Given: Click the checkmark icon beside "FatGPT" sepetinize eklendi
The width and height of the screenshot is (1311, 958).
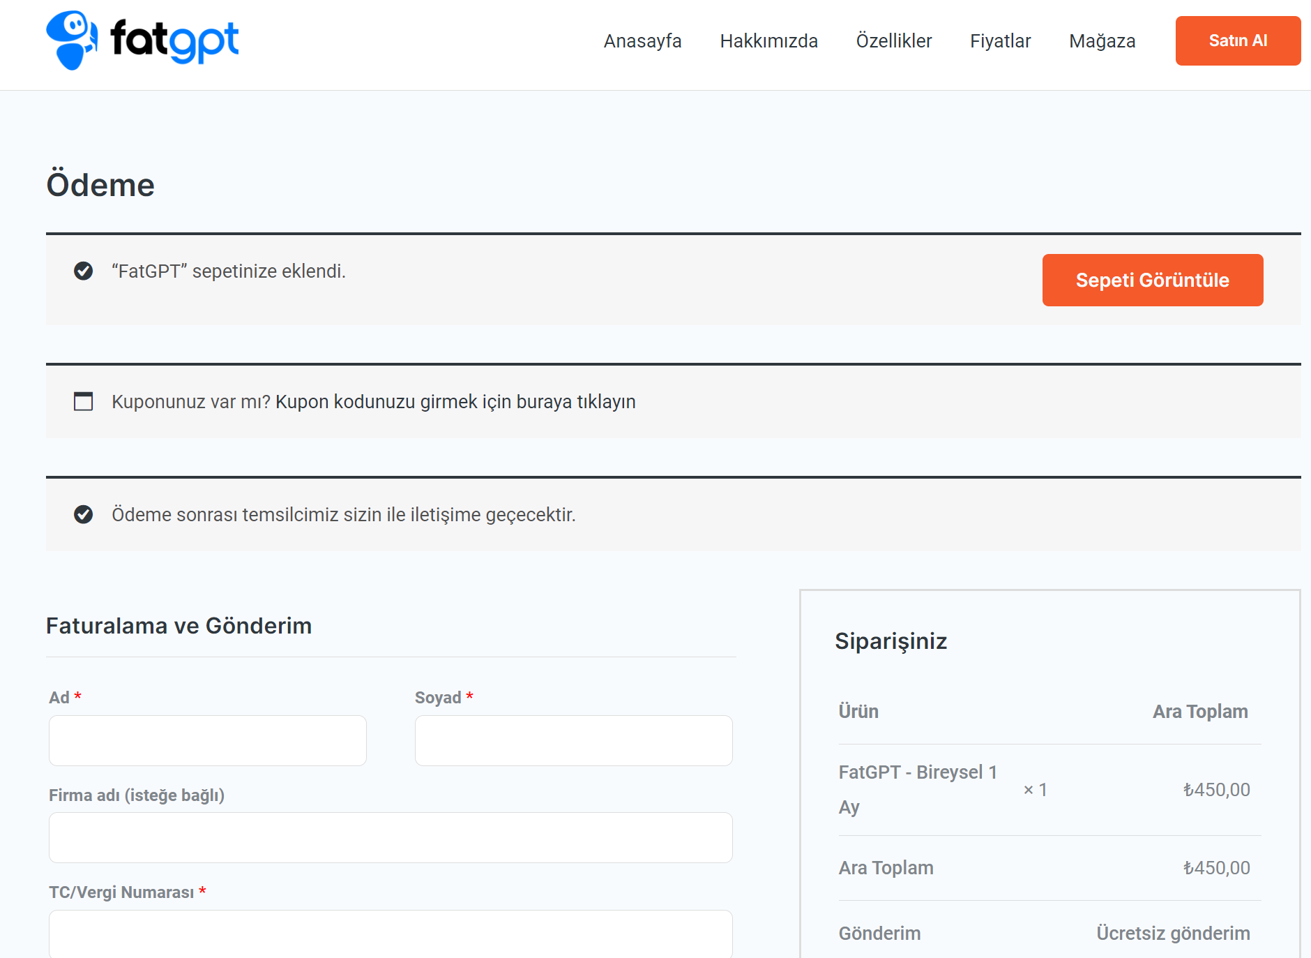Looking at the screenshot, I should pyautogui.click(x=84, y=271).
